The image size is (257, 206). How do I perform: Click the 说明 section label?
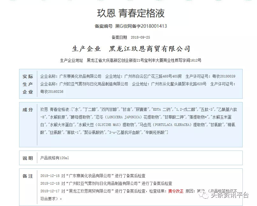coord(28,158)
